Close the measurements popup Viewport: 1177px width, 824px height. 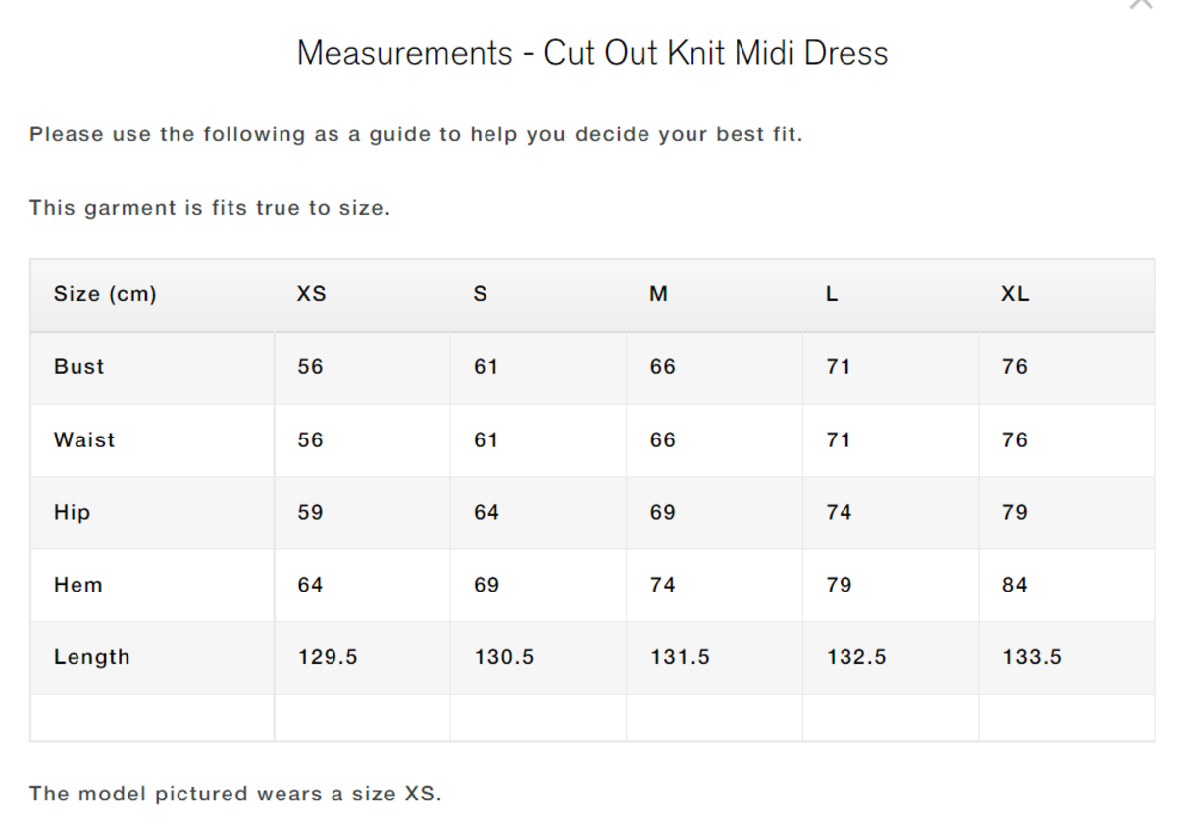[1142, 3]
